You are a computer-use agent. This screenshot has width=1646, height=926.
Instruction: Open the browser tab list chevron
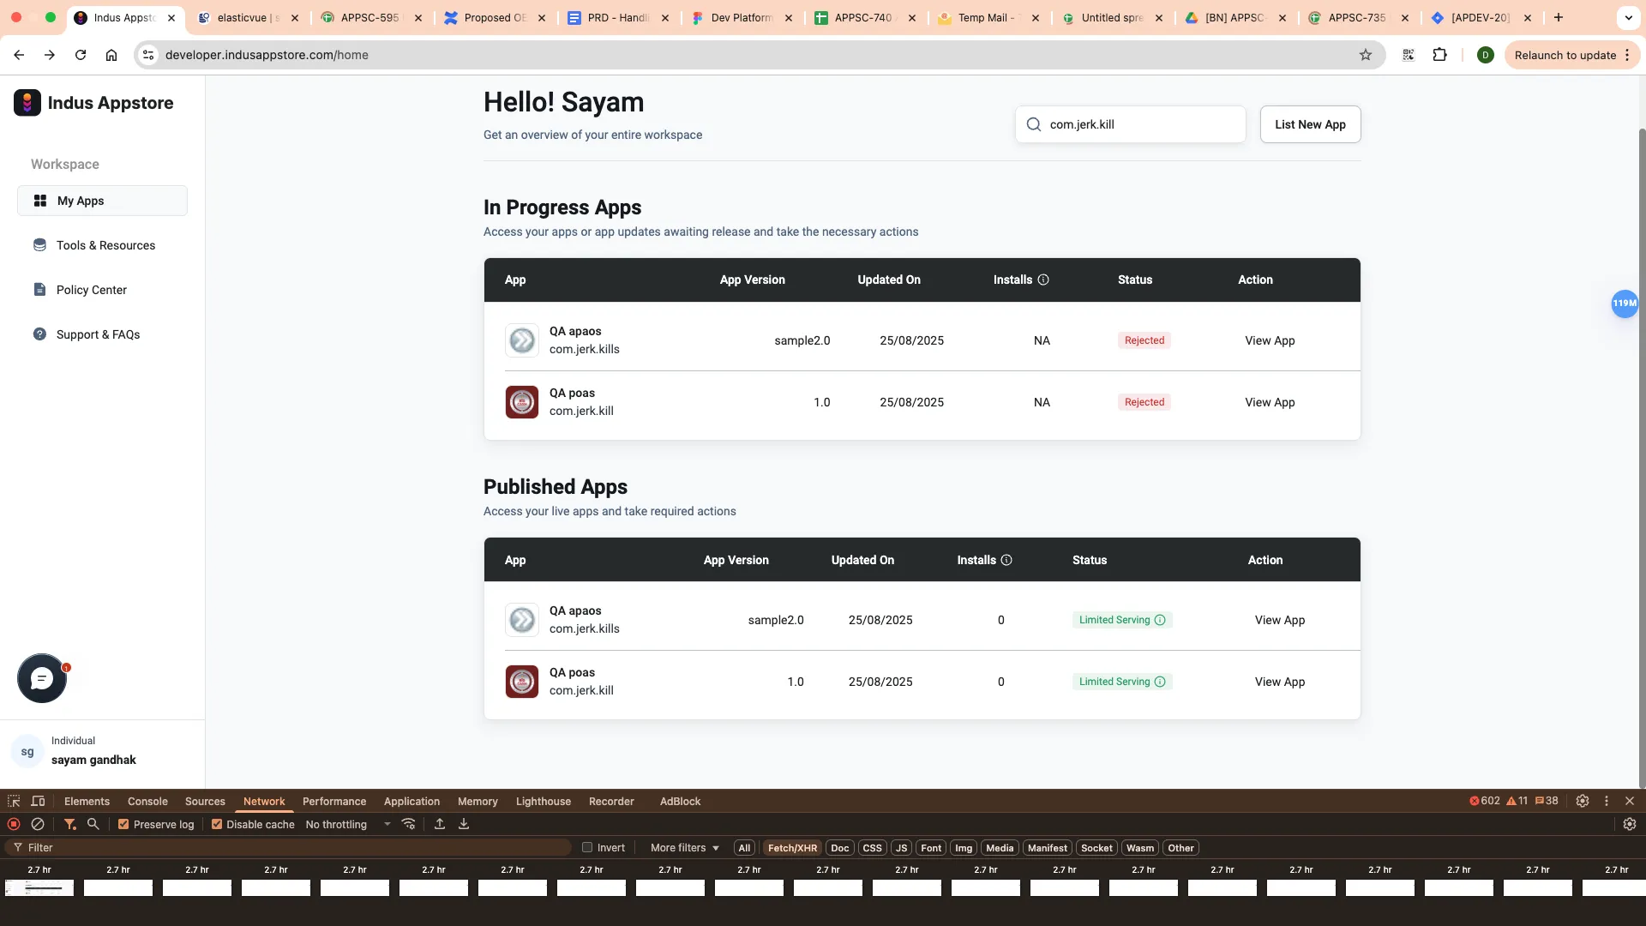[x=1628, y=17]
